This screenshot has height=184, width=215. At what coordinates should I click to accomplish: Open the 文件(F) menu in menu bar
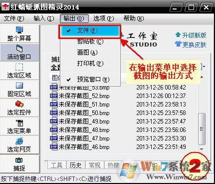[14, 18]
